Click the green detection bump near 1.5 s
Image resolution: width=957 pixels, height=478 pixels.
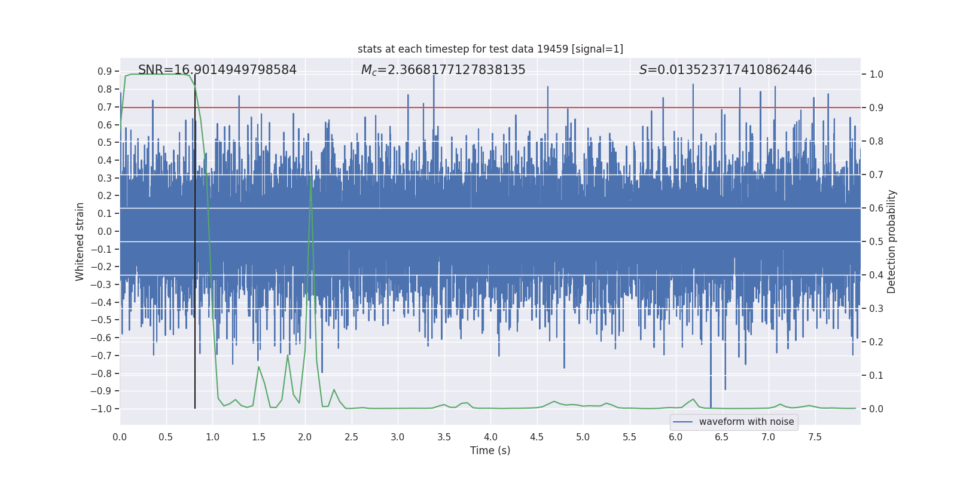[x=259, y=367]
